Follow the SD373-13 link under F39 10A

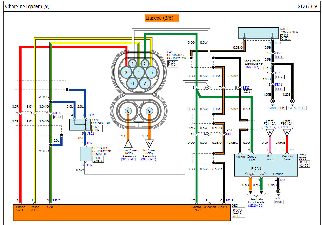pyautogui.click(x=287, y=127)
